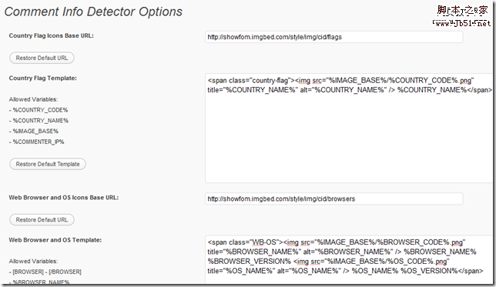Click the %IMAGE_BASE% variable in the list

tap(34, 131)
